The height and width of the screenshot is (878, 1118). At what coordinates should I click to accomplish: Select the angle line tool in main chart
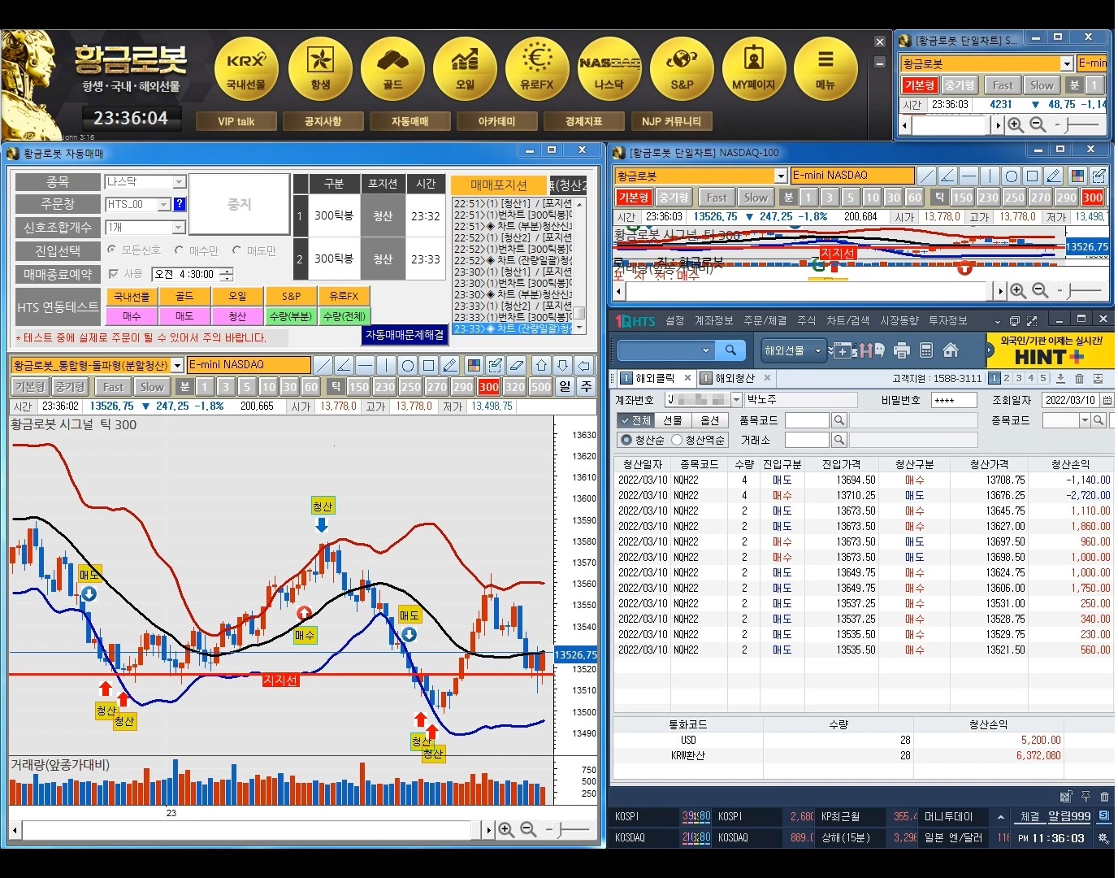(x=344, y=365)
